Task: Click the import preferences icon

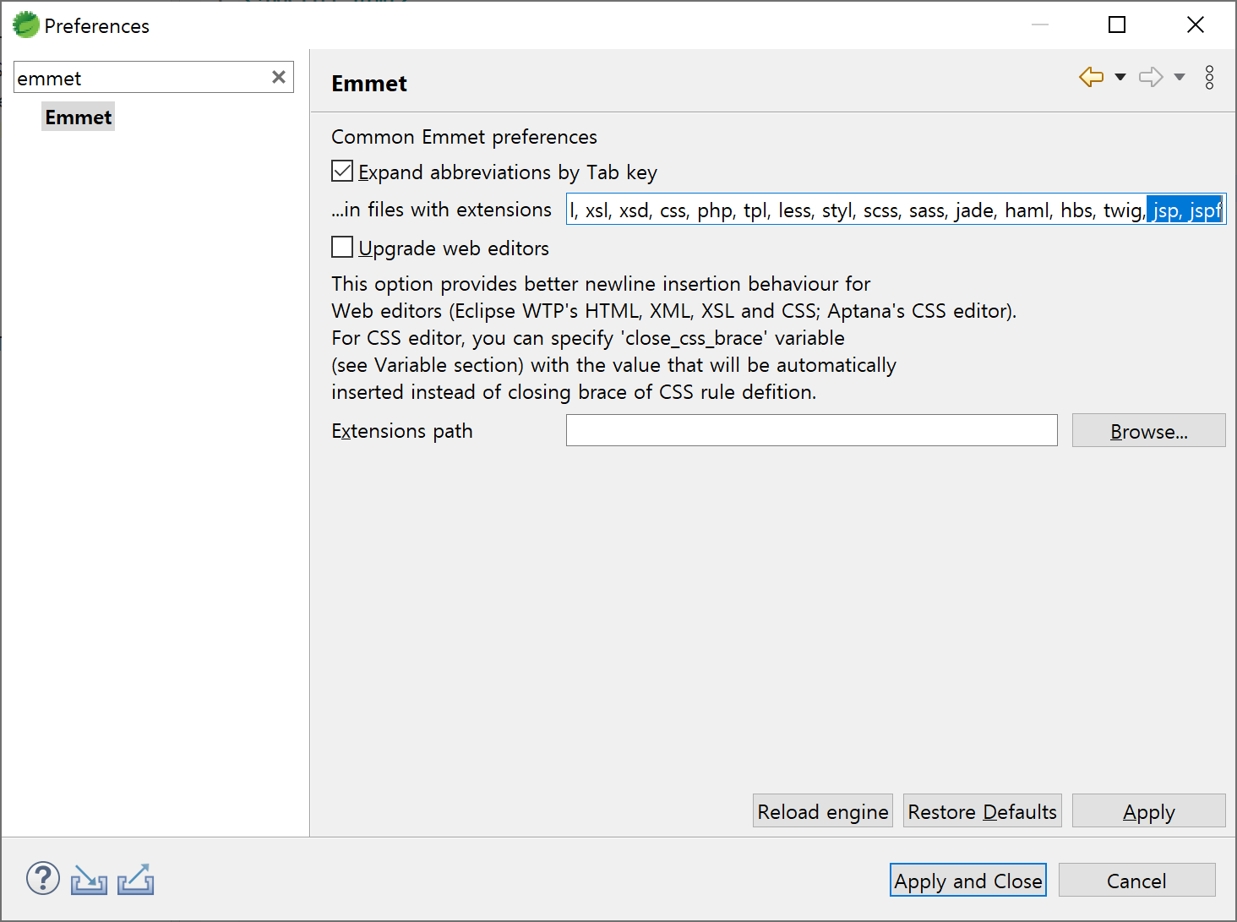Action: 89,880
